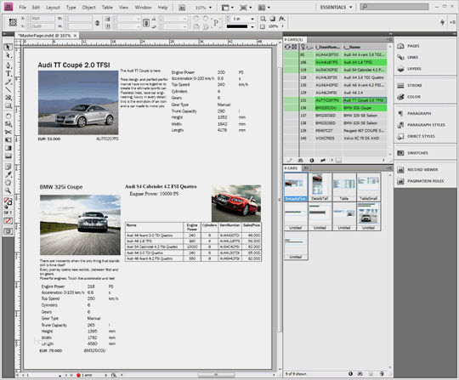Select the DetailsTall template thumbnail
This screenshot has width=459, height=380.
coord(320,187)
